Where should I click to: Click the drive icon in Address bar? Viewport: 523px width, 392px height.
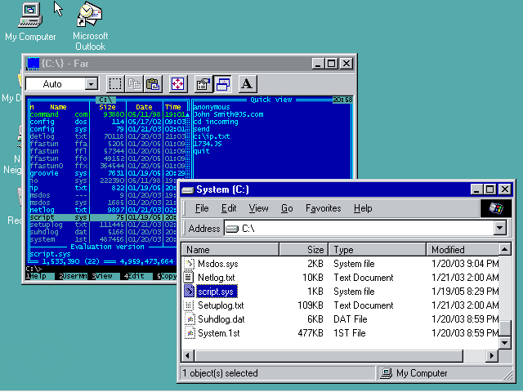tap(232, 229)
